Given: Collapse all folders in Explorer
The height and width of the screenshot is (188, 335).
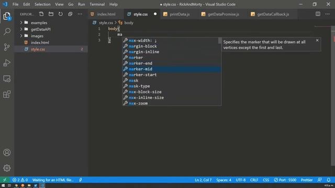Looking at the screenshot, I should pos(70,14).
